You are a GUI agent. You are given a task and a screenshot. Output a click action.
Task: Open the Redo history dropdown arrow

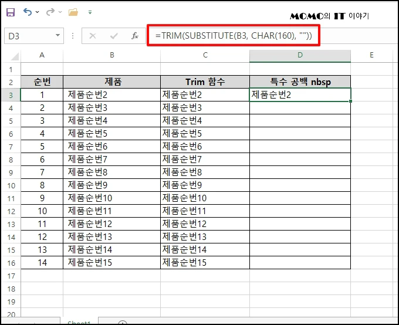(x=60, y=12)
